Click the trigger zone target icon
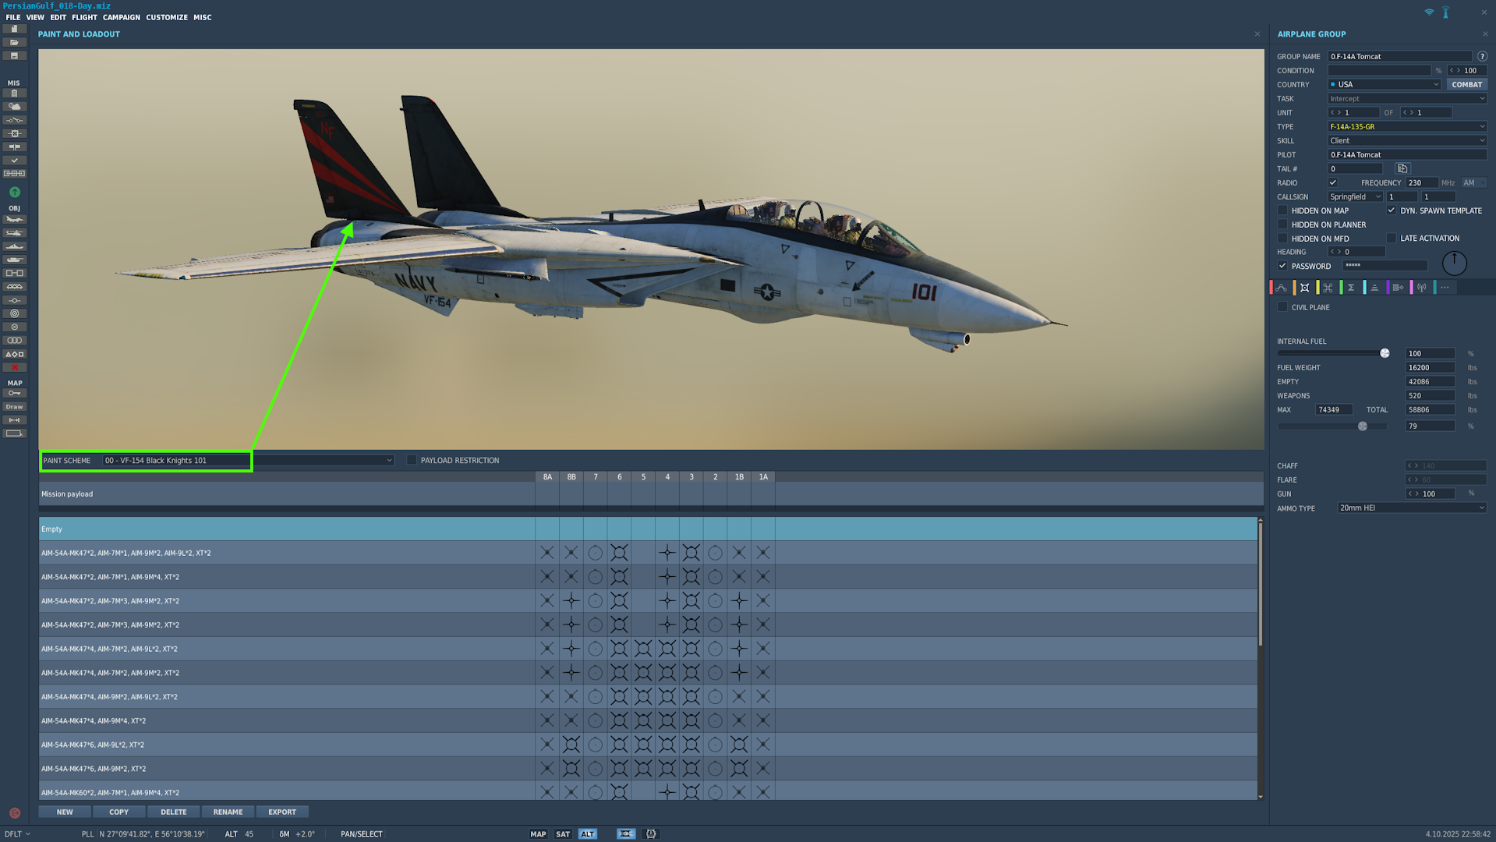The width and height of the screenshot is (1496, 842). coord(14,313)
